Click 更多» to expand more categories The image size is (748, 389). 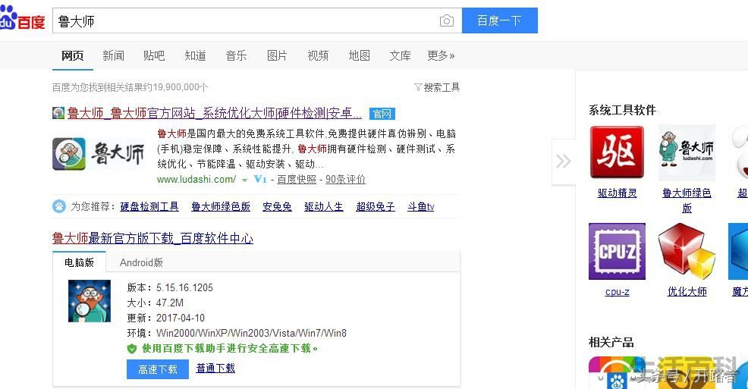tap(441, 56)
